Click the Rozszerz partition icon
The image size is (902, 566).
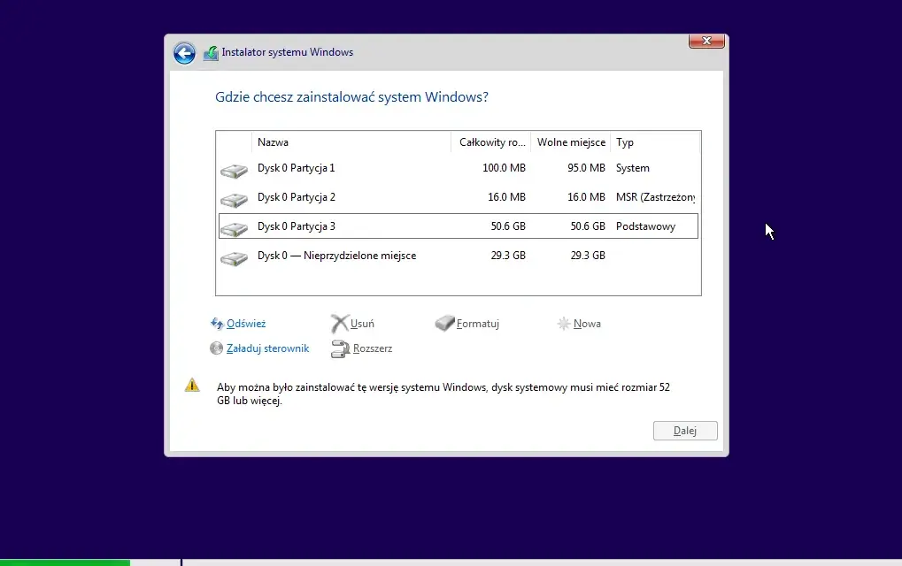click(x=340, y=348)
